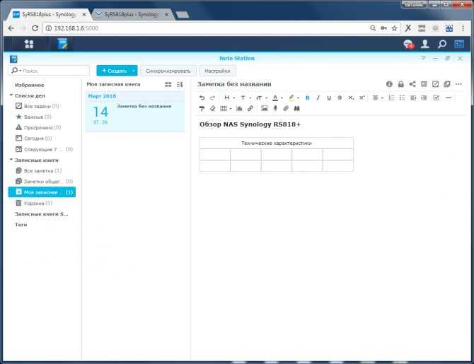Collapse the Список дел section
The image size is (474, 364).
coord(11,95)
